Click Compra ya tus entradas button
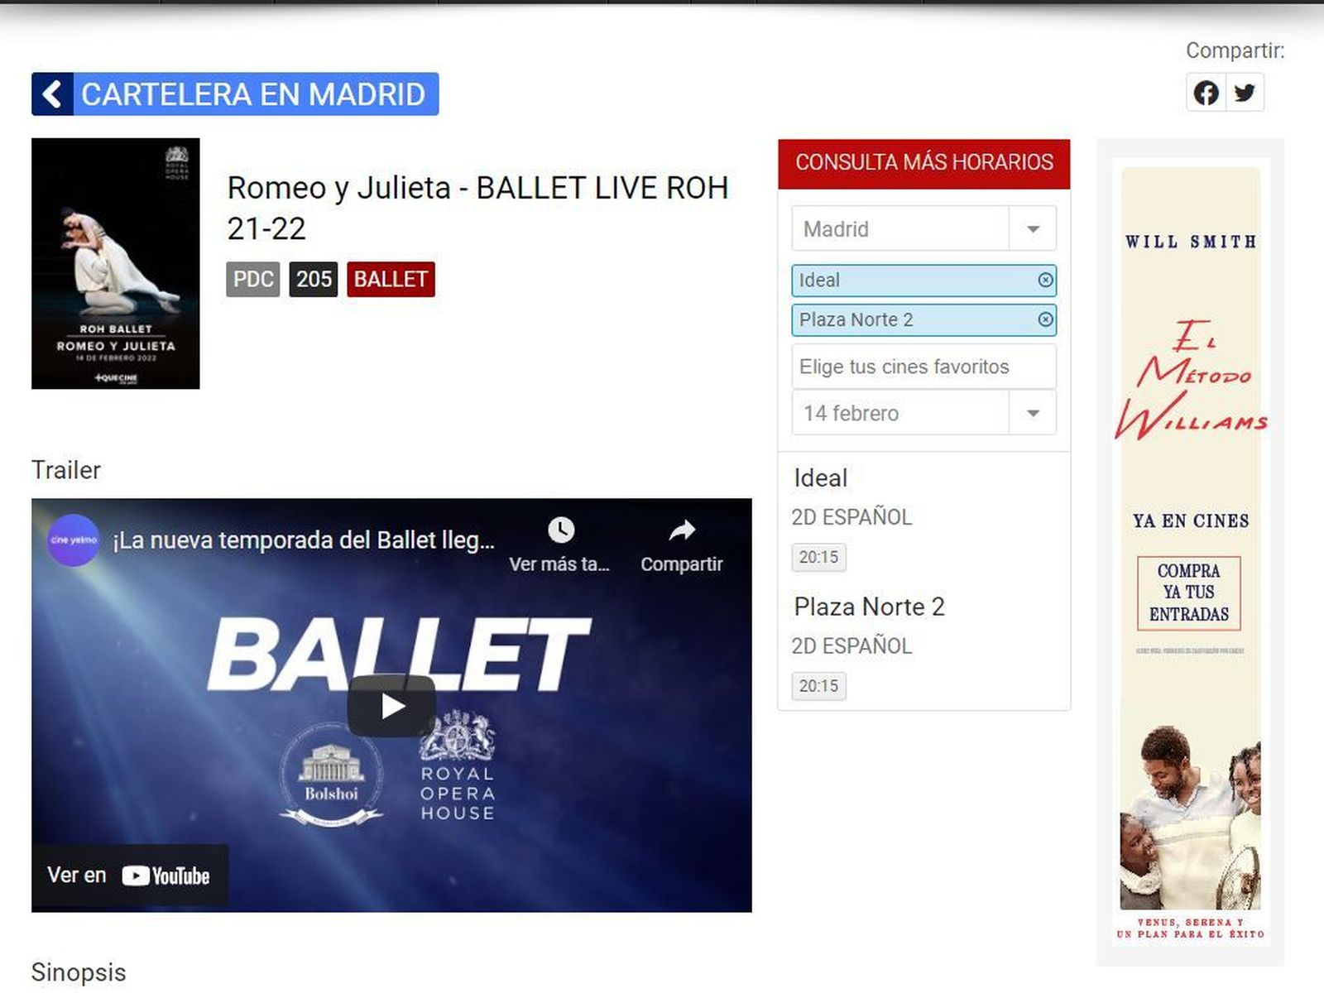Image resolution: width=1324 pixels, height=998 pixels. (1189, 593)
